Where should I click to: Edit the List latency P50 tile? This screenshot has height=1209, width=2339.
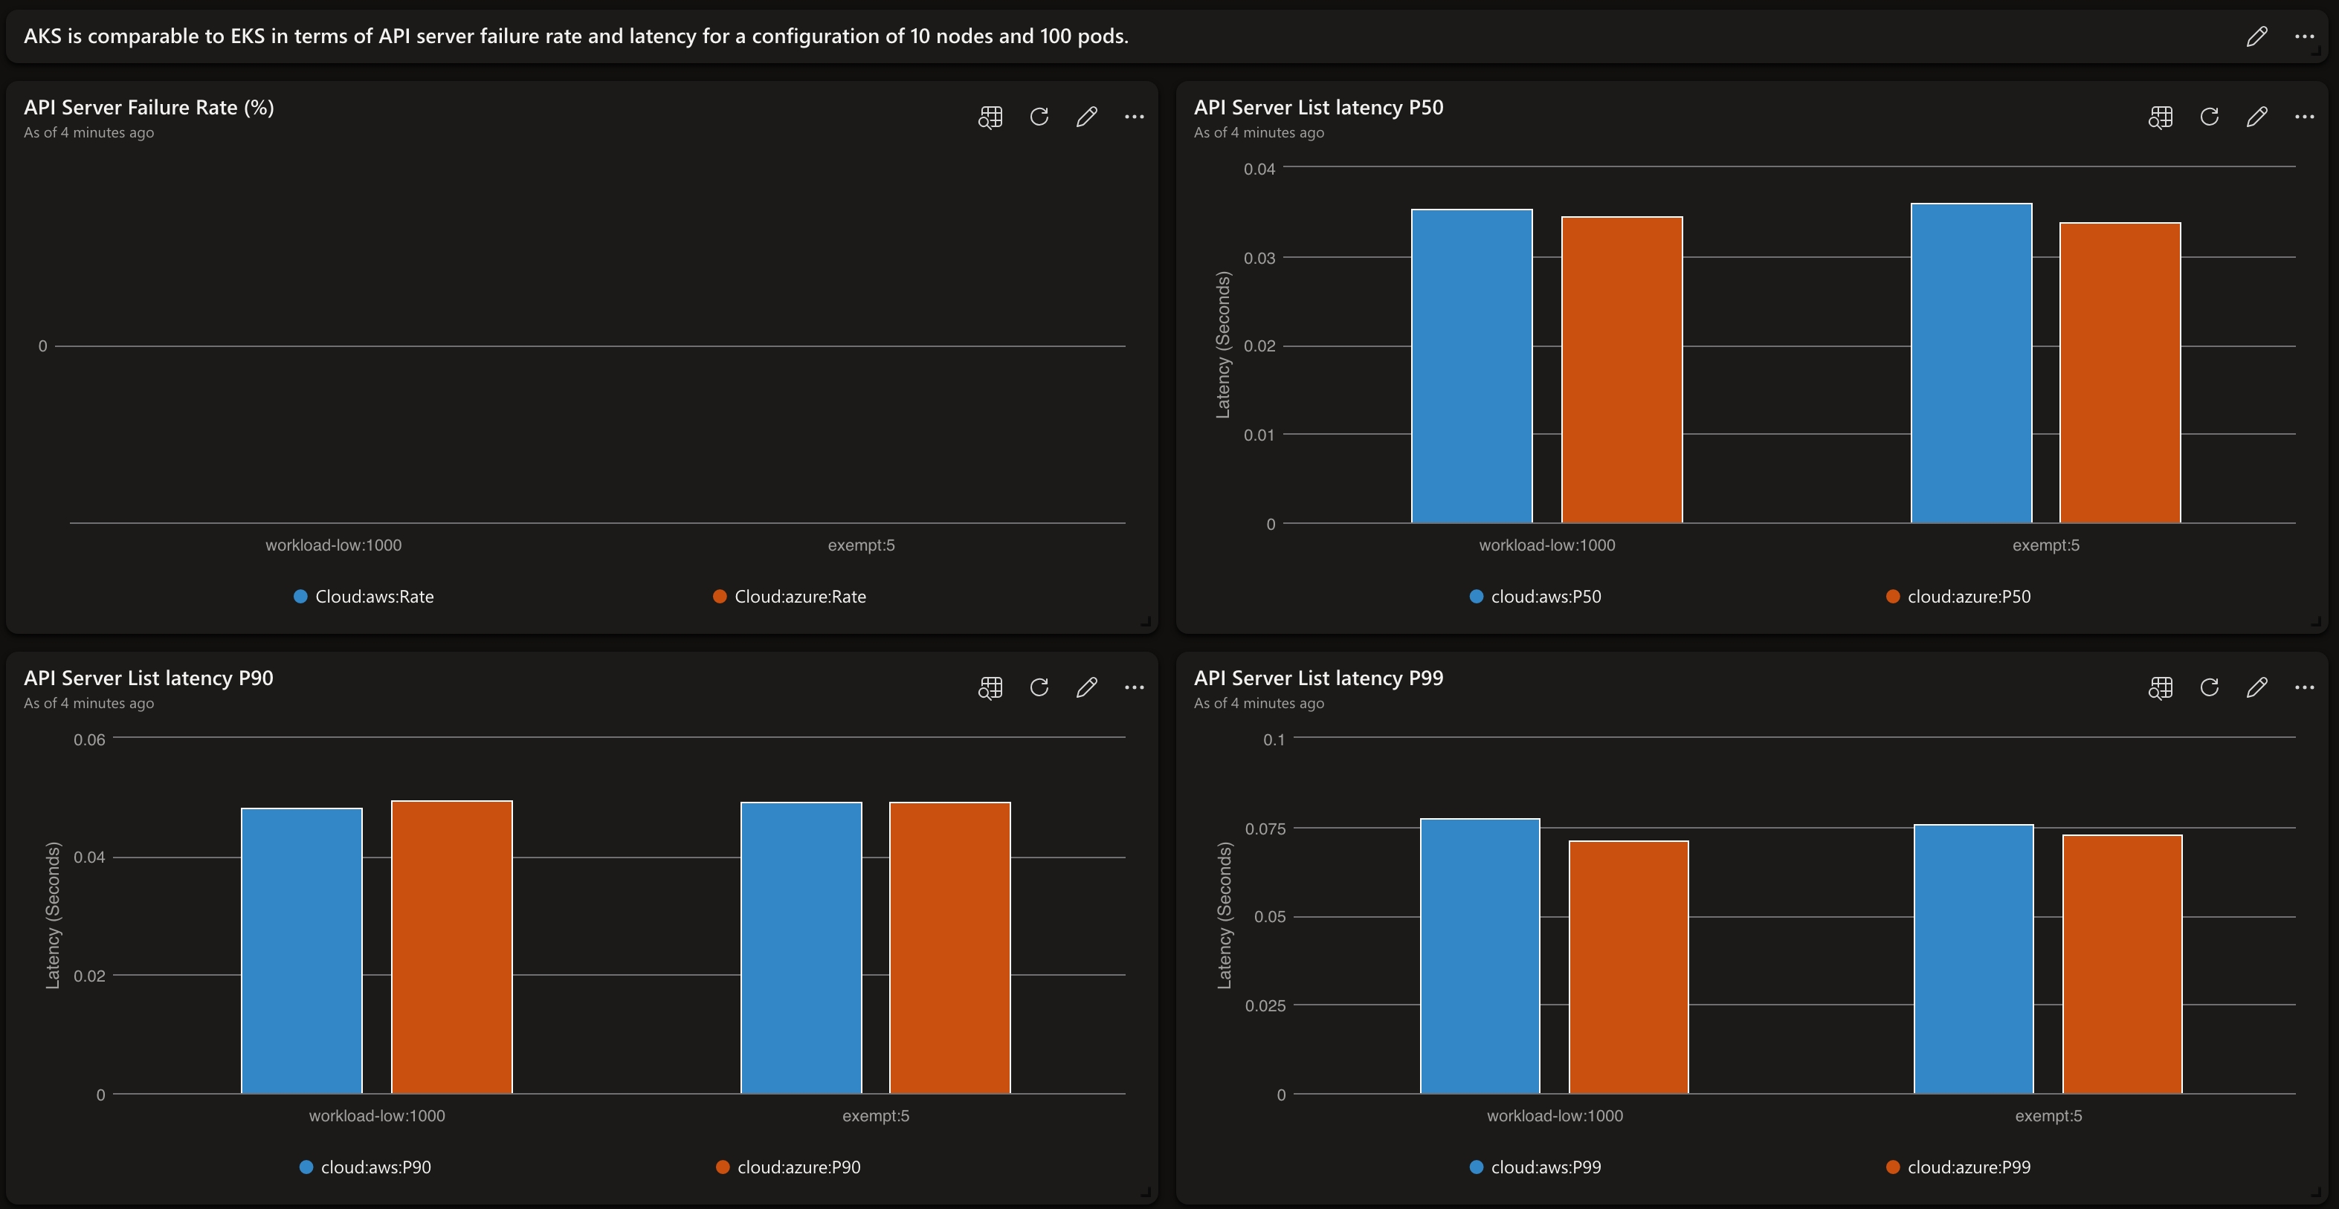pyautogui.click(x=2256, y=116)
